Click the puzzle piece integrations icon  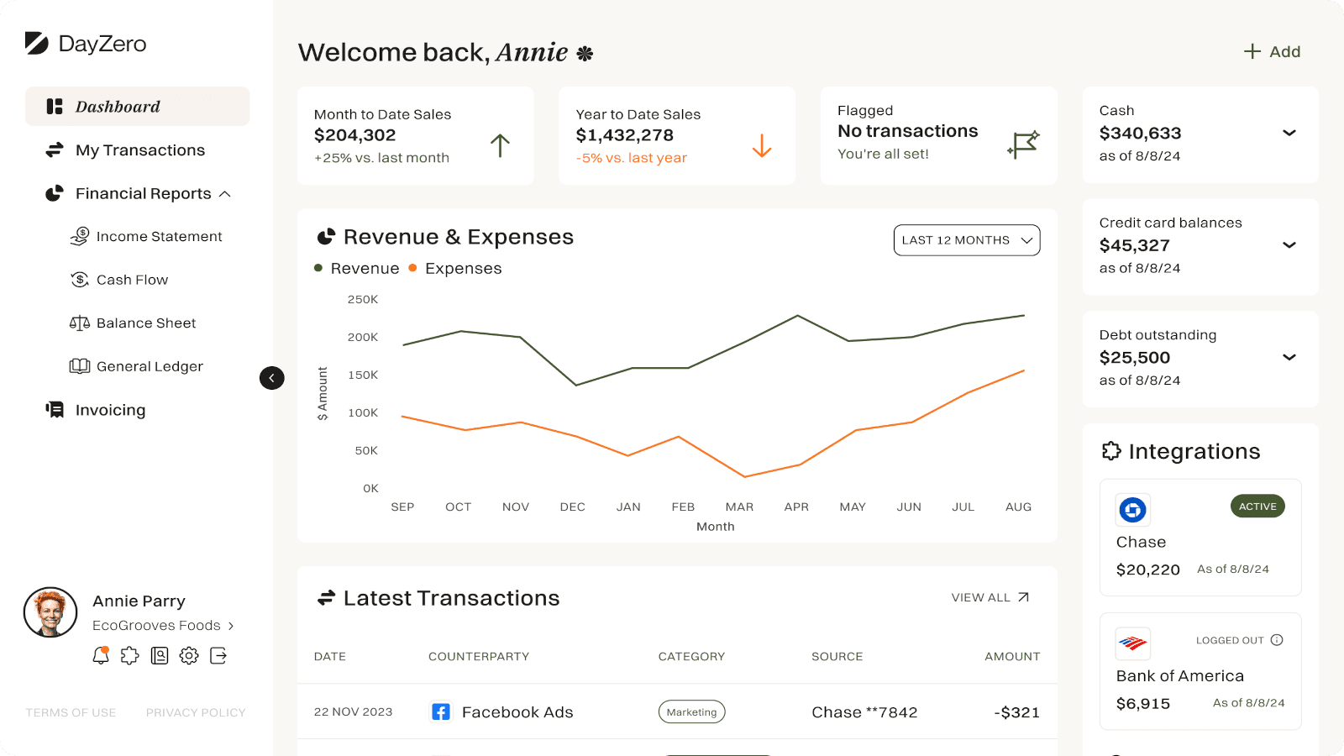130,655
